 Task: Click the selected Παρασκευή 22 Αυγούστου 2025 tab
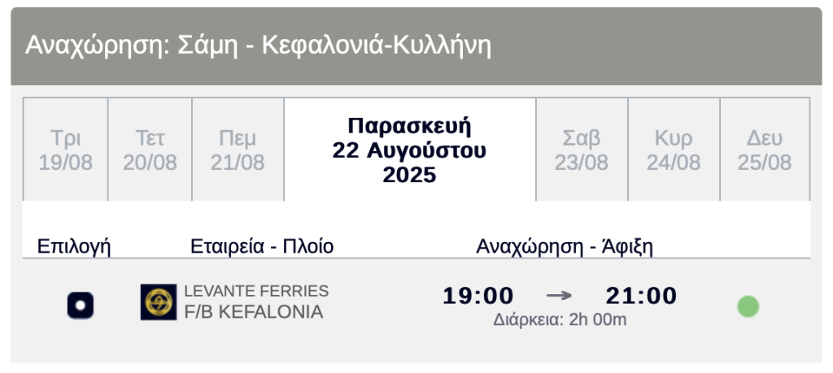coord(410,150)
